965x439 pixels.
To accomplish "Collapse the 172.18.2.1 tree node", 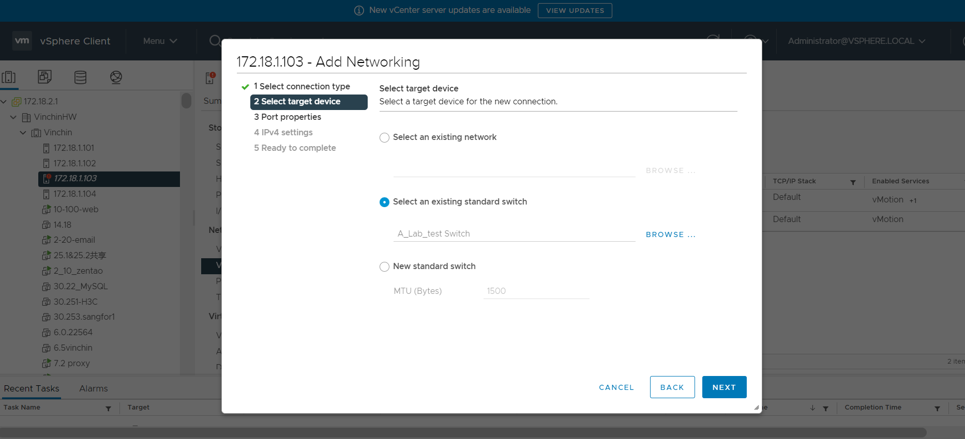I will tap(4, 102).
